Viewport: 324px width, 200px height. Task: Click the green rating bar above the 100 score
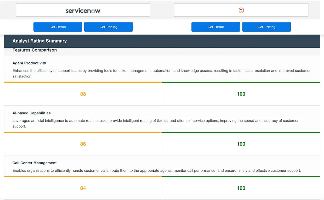pos(241,82)
